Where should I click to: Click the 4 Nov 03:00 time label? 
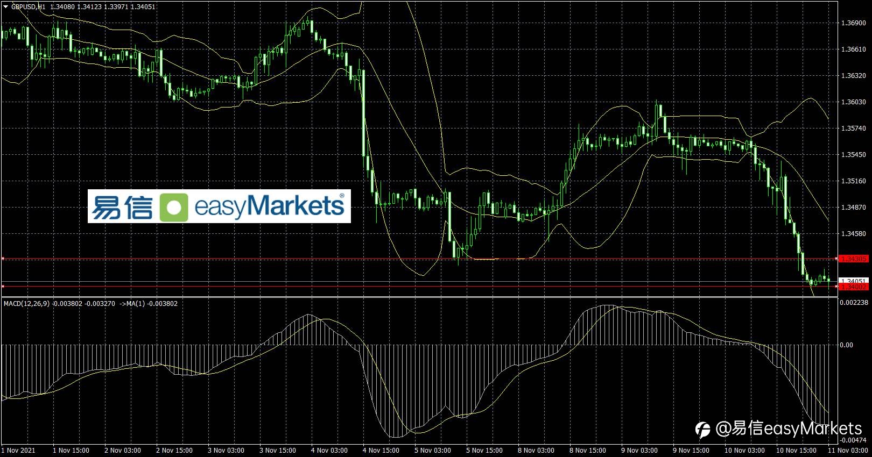pos(329,451)
